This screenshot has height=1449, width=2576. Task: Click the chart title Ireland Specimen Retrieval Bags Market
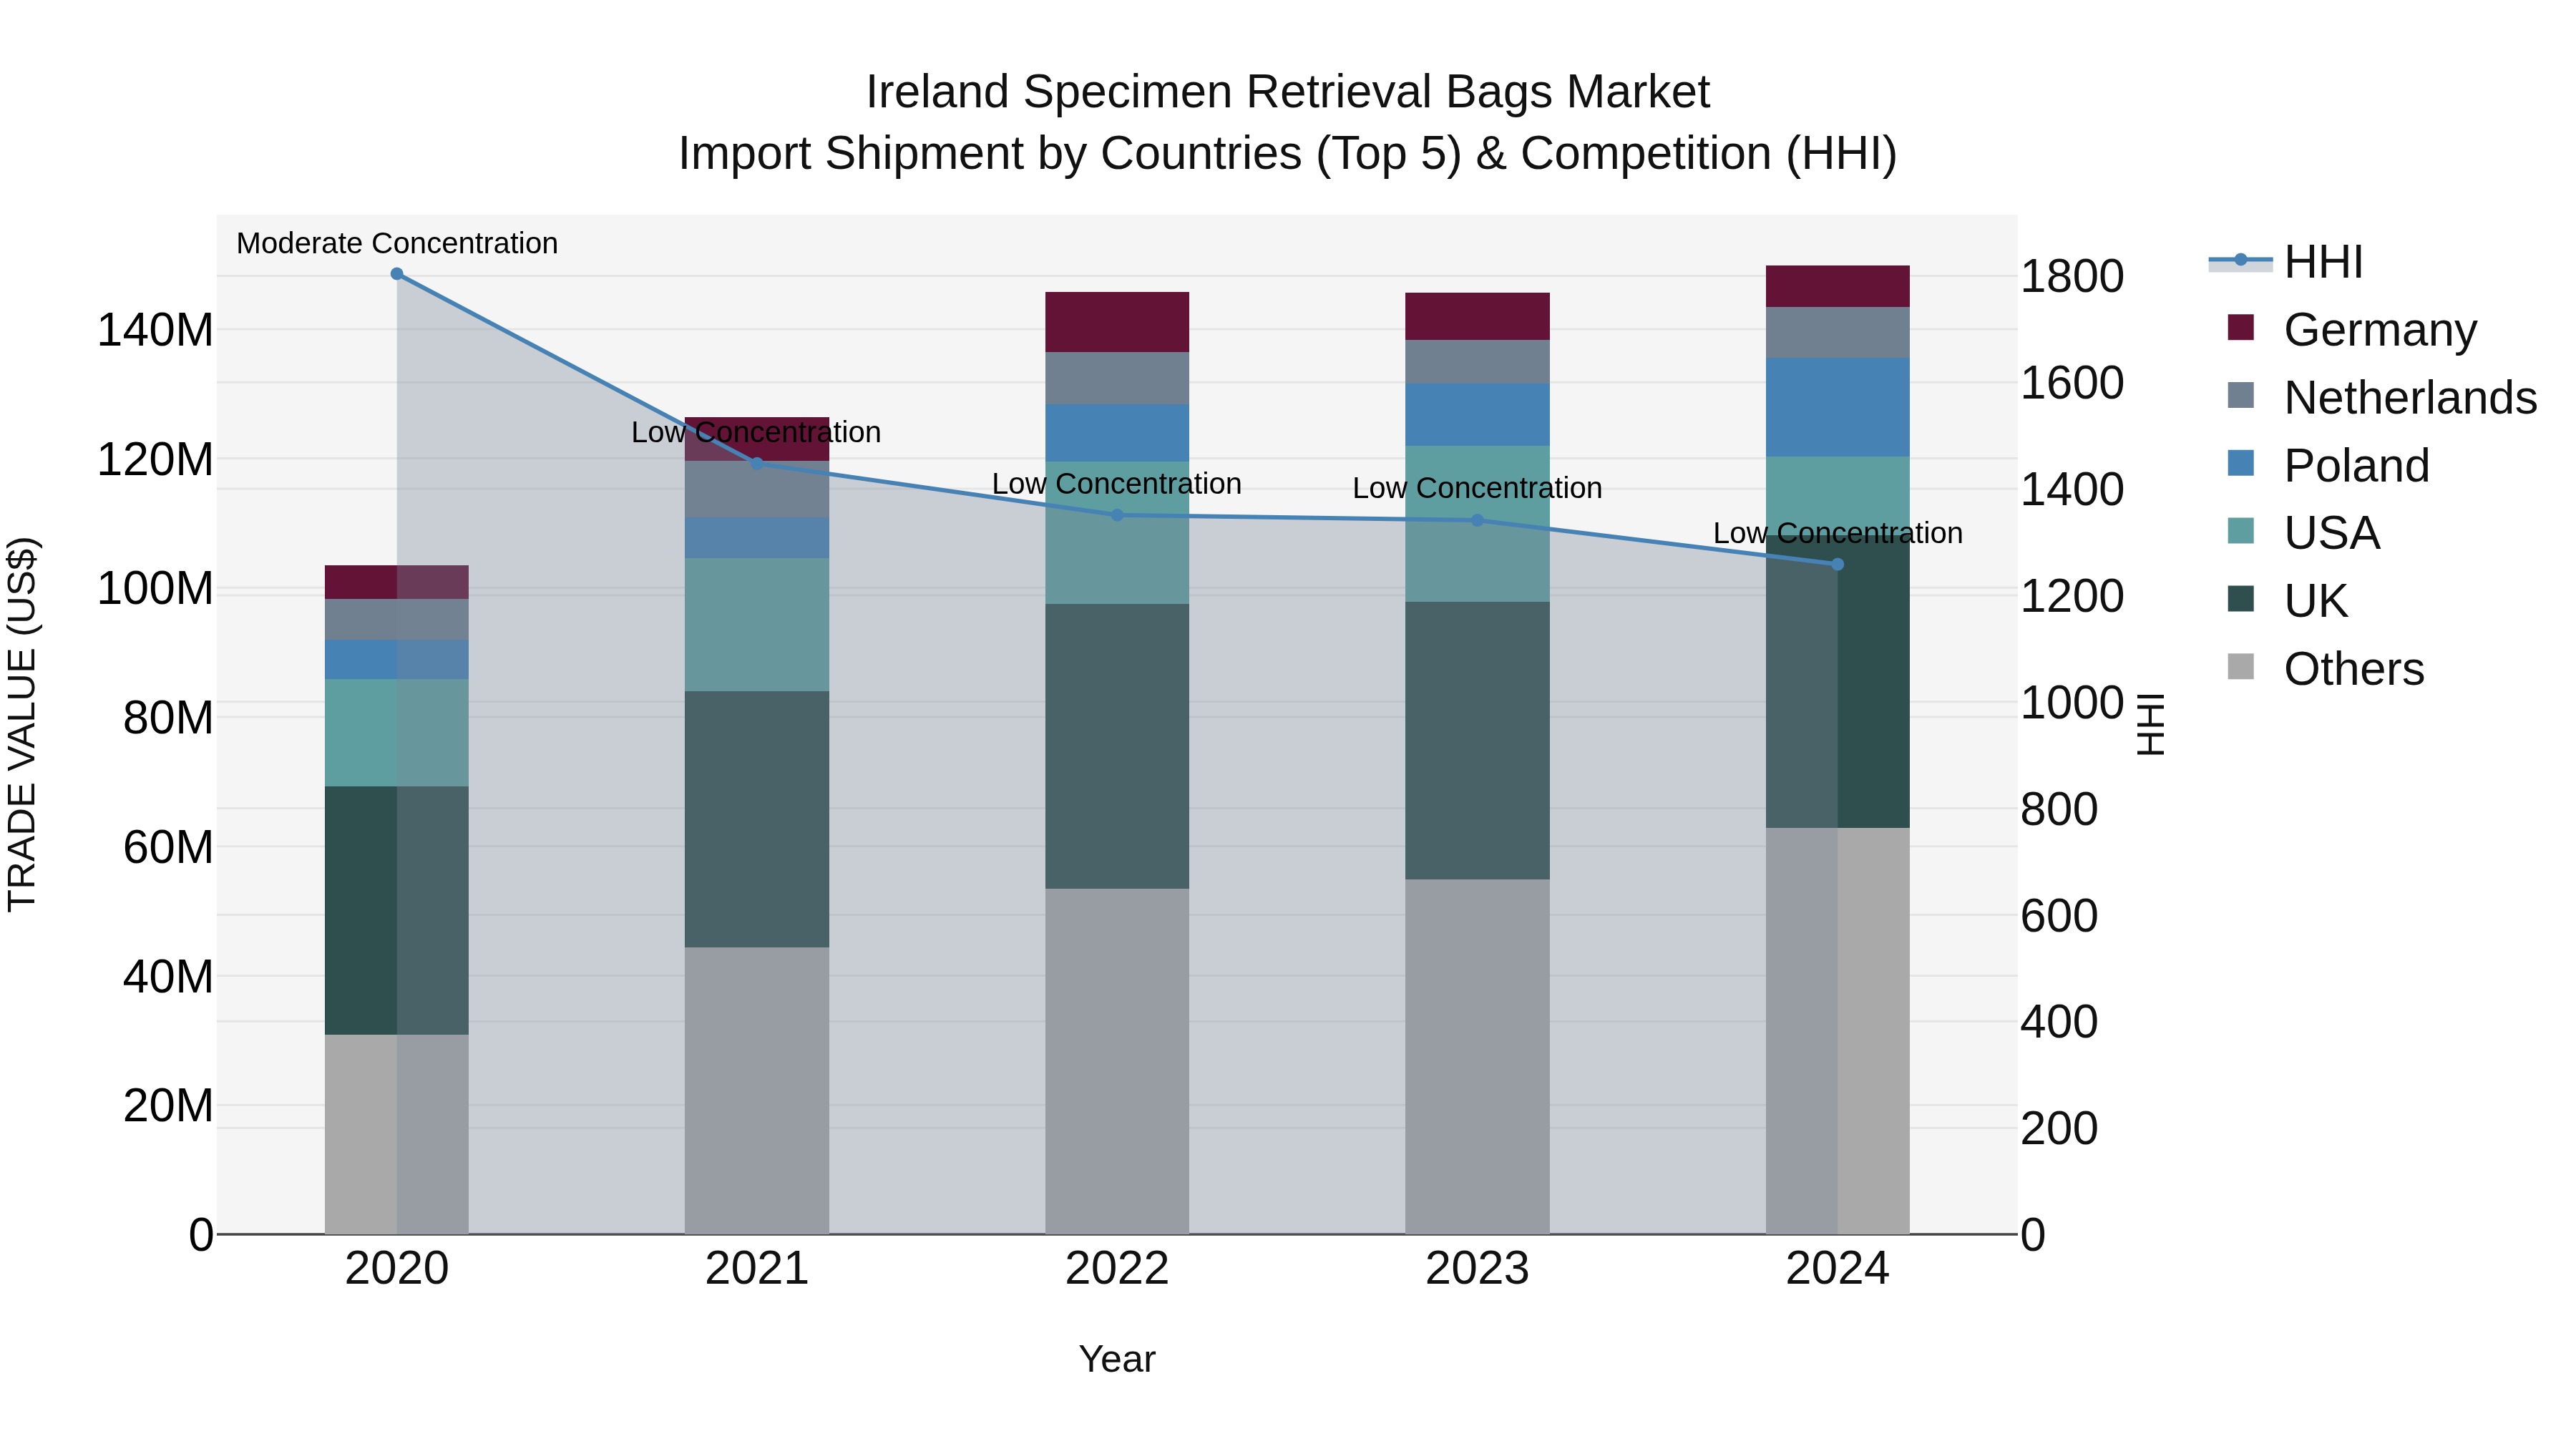pos(1288,92)
